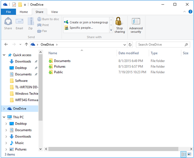Sort by Type column header

tap(154, 53)
